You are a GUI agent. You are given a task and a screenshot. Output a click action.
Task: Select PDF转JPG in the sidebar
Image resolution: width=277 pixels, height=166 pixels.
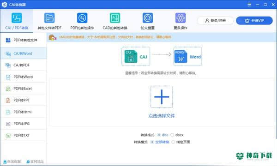24,124
